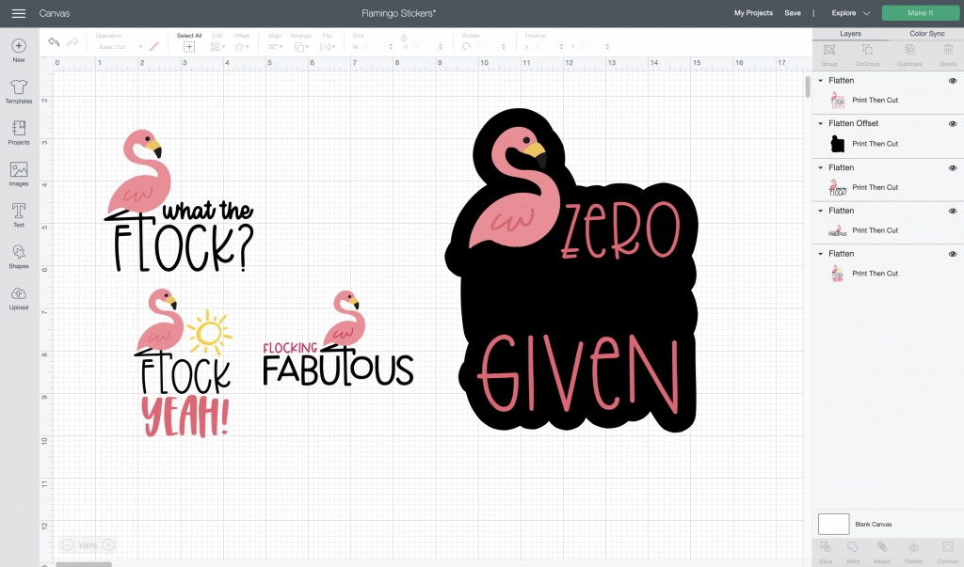Viewport: 964px width, 567px height.
Task: Click the Flatten Offset layer thumbnail
Action: tap(837, 144)
